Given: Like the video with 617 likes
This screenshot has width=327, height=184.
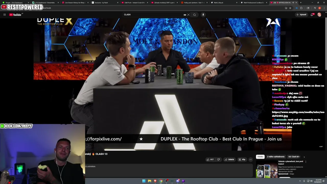Looking at the screenshot, I should click(210, 159).
